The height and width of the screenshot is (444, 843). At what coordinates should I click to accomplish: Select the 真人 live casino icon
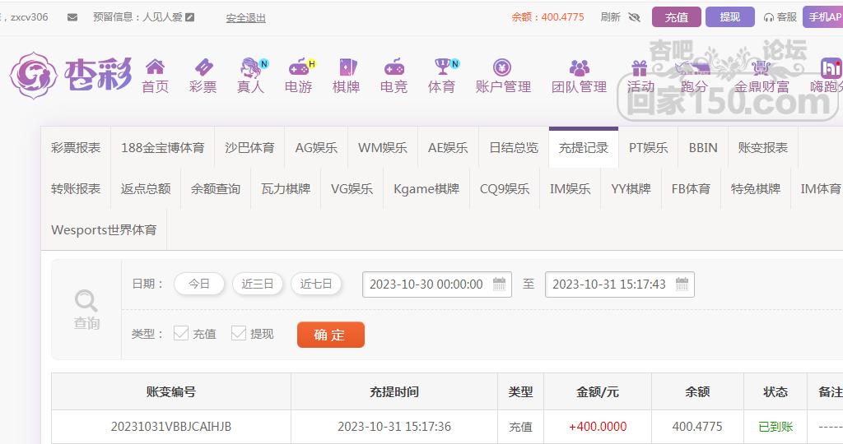(250, 67)
